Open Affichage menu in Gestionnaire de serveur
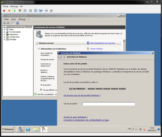The height and width of the screenshot is (137, 162). click(x=22, y=20)
